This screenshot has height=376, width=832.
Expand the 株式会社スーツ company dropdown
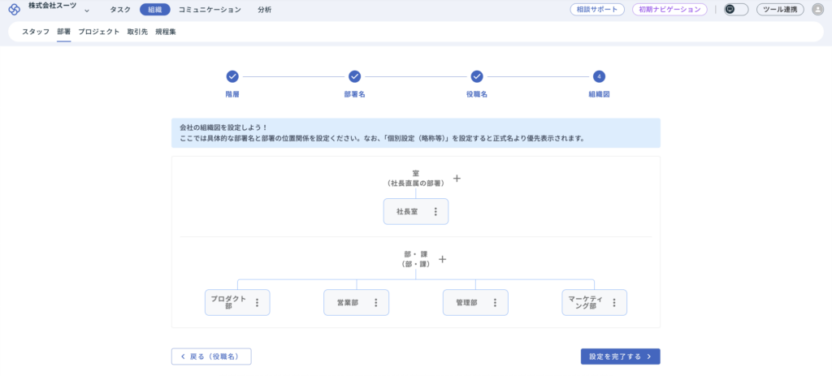click(x=86, y=11)
